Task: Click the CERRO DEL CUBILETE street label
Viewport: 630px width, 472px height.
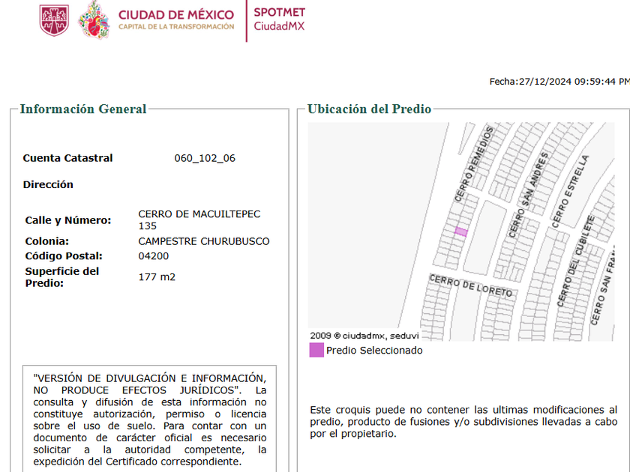Action: click(576, 261)
